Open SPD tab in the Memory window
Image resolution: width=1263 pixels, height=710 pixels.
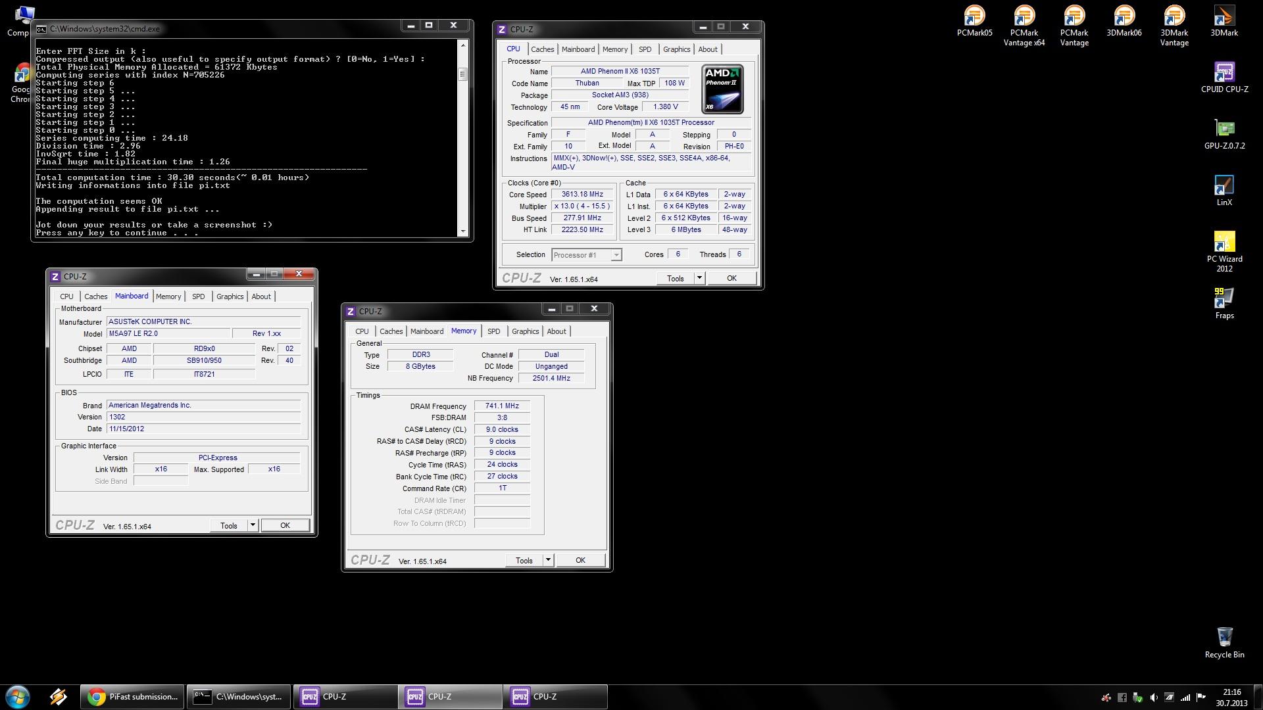(493, 331)
